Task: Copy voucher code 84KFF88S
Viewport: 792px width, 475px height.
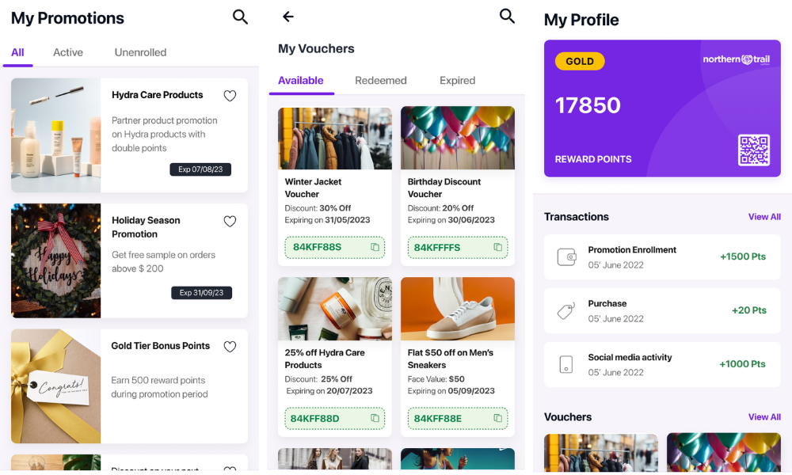Action: click(375, 247)
